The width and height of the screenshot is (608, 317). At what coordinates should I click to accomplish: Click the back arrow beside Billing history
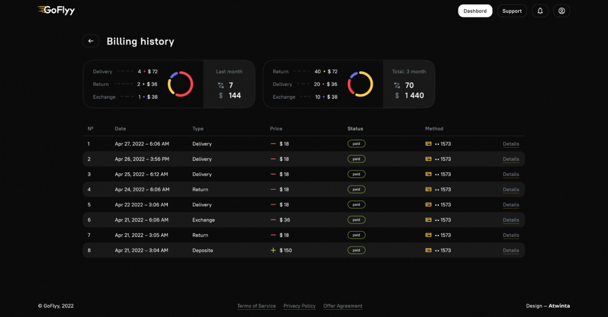pyautogui.click(x=91, y=41)
